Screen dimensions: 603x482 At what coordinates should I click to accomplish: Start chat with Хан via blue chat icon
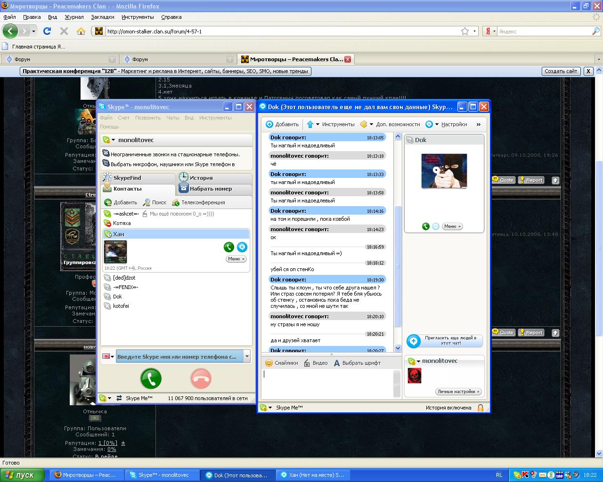coord(242,247)
